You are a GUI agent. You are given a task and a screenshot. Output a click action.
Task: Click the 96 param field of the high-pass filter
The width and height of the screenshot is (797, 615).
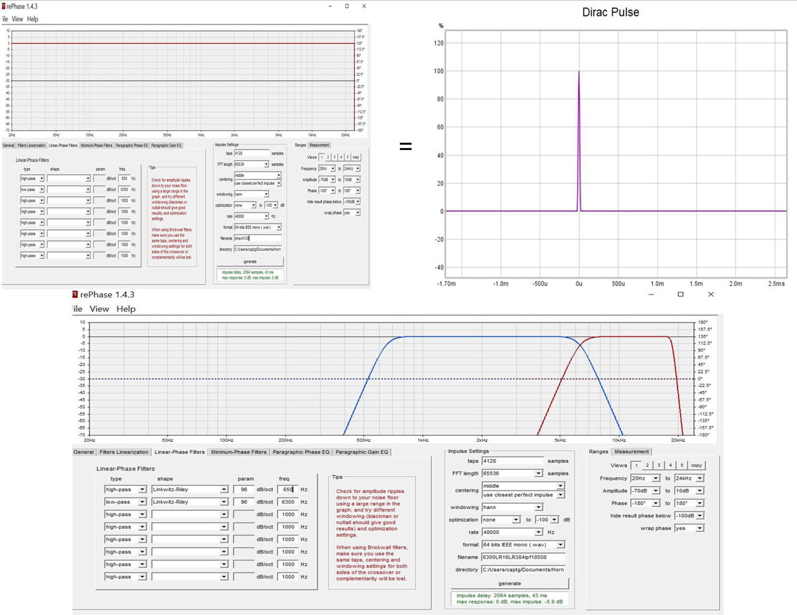244,490
